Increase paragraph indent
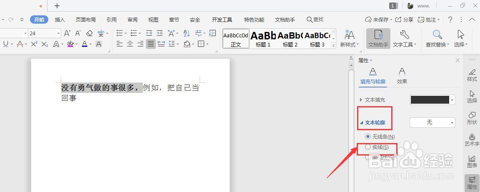The height and width of the screenshot is (192, 480). [160, 33]
